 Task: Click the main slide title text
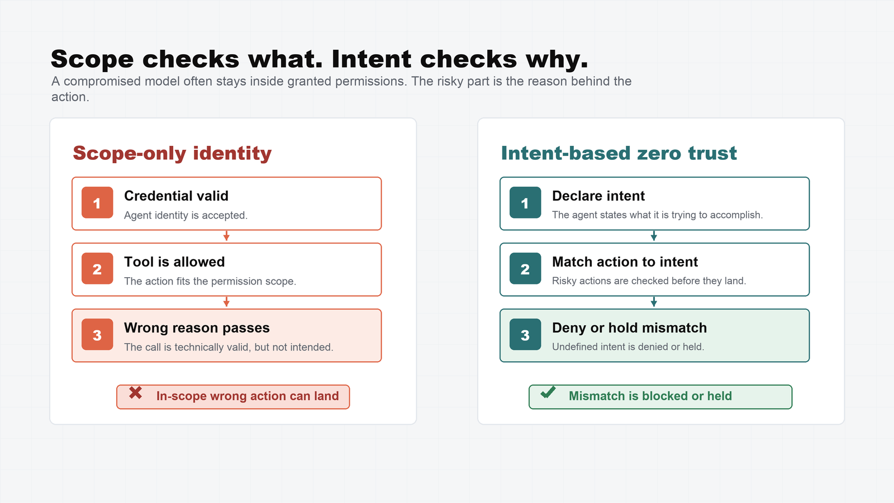tap(320, 59)
